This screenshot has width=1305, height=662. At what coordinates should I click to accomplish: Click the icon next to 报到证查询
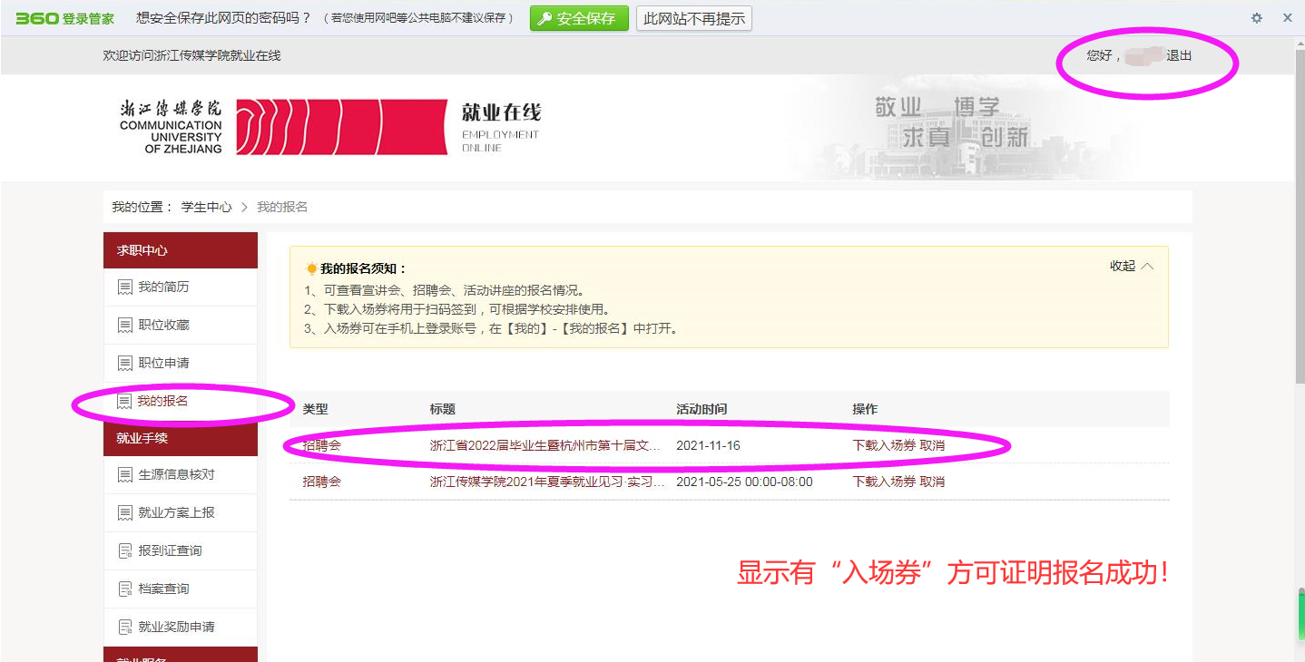coord(124,551)
